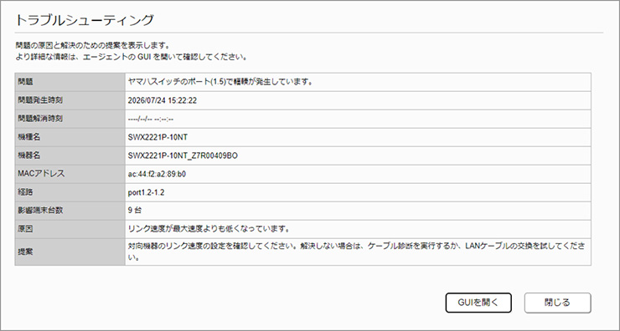Screen dimensions: 620x331
Task: Click the congestion problem description text
Action: tap(220, 82)
